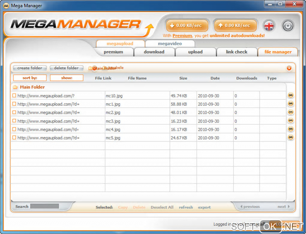Select the Main Folder row

click(x=148, y=87)
